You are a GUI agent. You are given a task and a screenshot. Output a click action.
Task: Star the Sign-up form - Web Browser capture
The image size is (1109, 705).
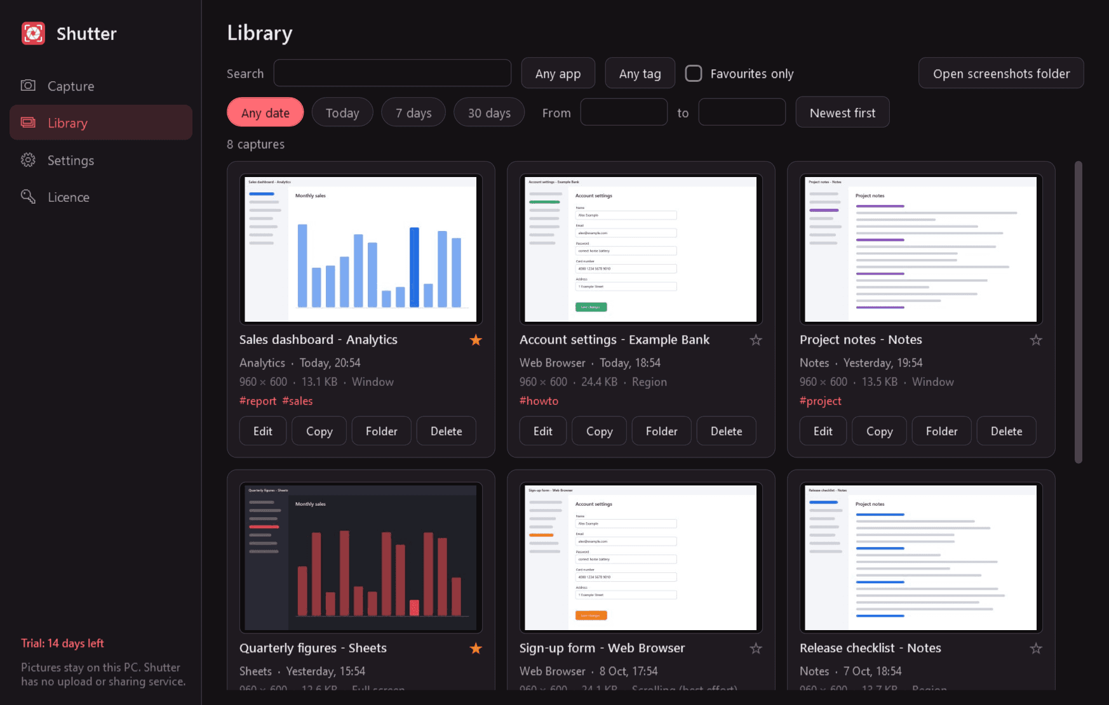point(756,649)
